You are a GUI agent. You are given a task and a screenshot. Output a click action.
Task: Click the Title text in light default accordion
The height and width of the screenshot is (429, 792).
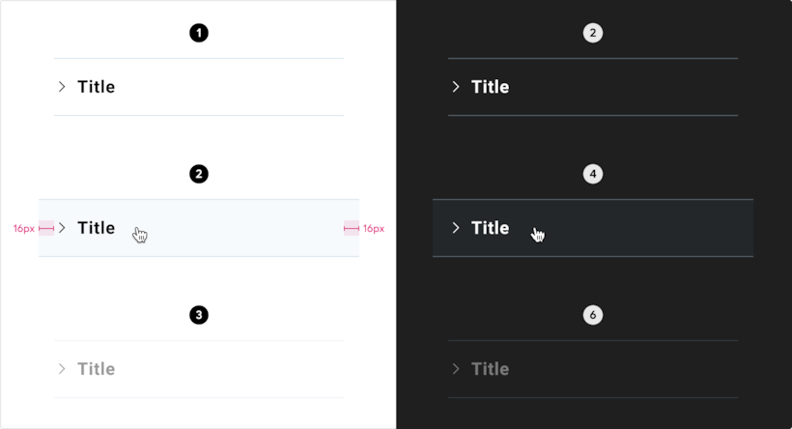97,87
